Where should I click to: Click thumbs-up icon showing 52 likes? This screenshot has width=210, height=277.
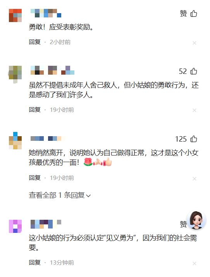pyautogui.click(x=194, y=71)
